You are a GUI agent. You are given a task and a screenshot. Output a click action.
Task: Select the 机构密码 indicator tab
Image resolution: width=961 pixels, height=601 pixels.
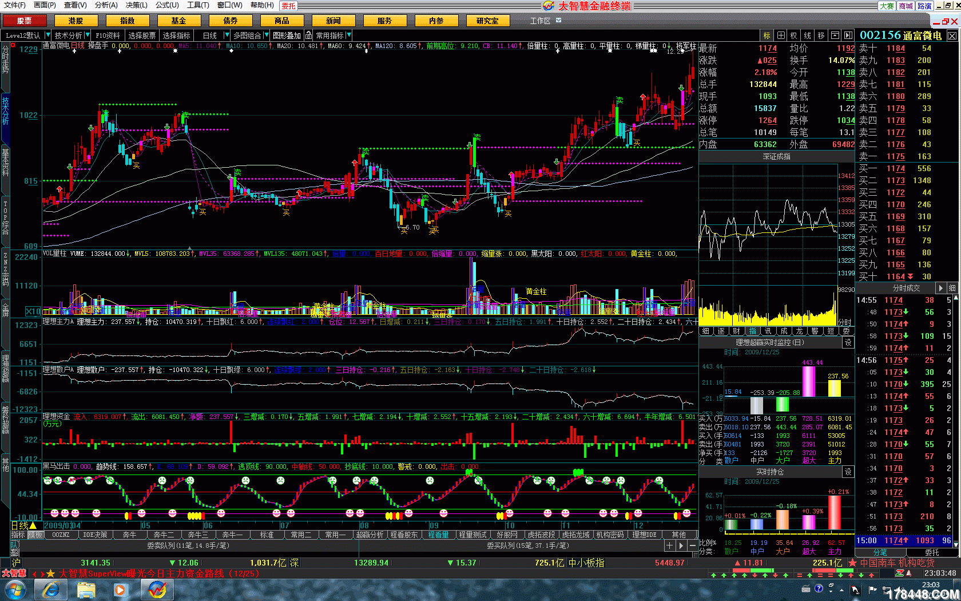click(x=610, y=535)
